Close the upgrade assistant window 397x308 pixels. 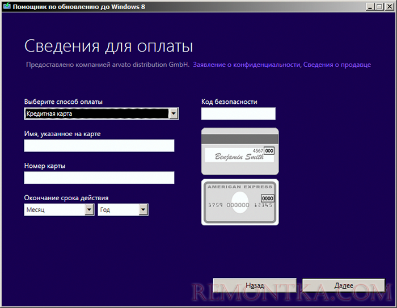[x=389, y=7]
